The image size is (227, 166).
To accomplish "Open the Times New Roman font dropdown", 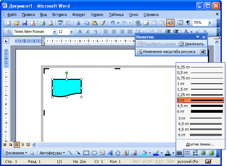I will [x=54, y=31].
